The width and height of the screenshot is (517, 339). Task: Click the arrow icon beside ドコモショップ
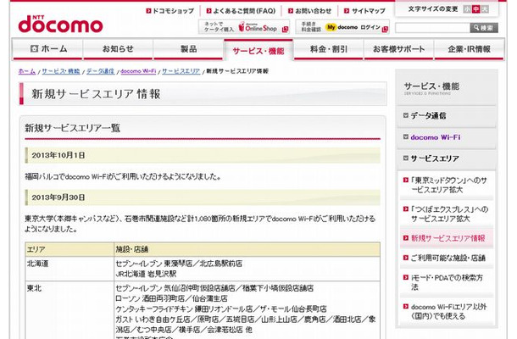click(x=148, y=11)
